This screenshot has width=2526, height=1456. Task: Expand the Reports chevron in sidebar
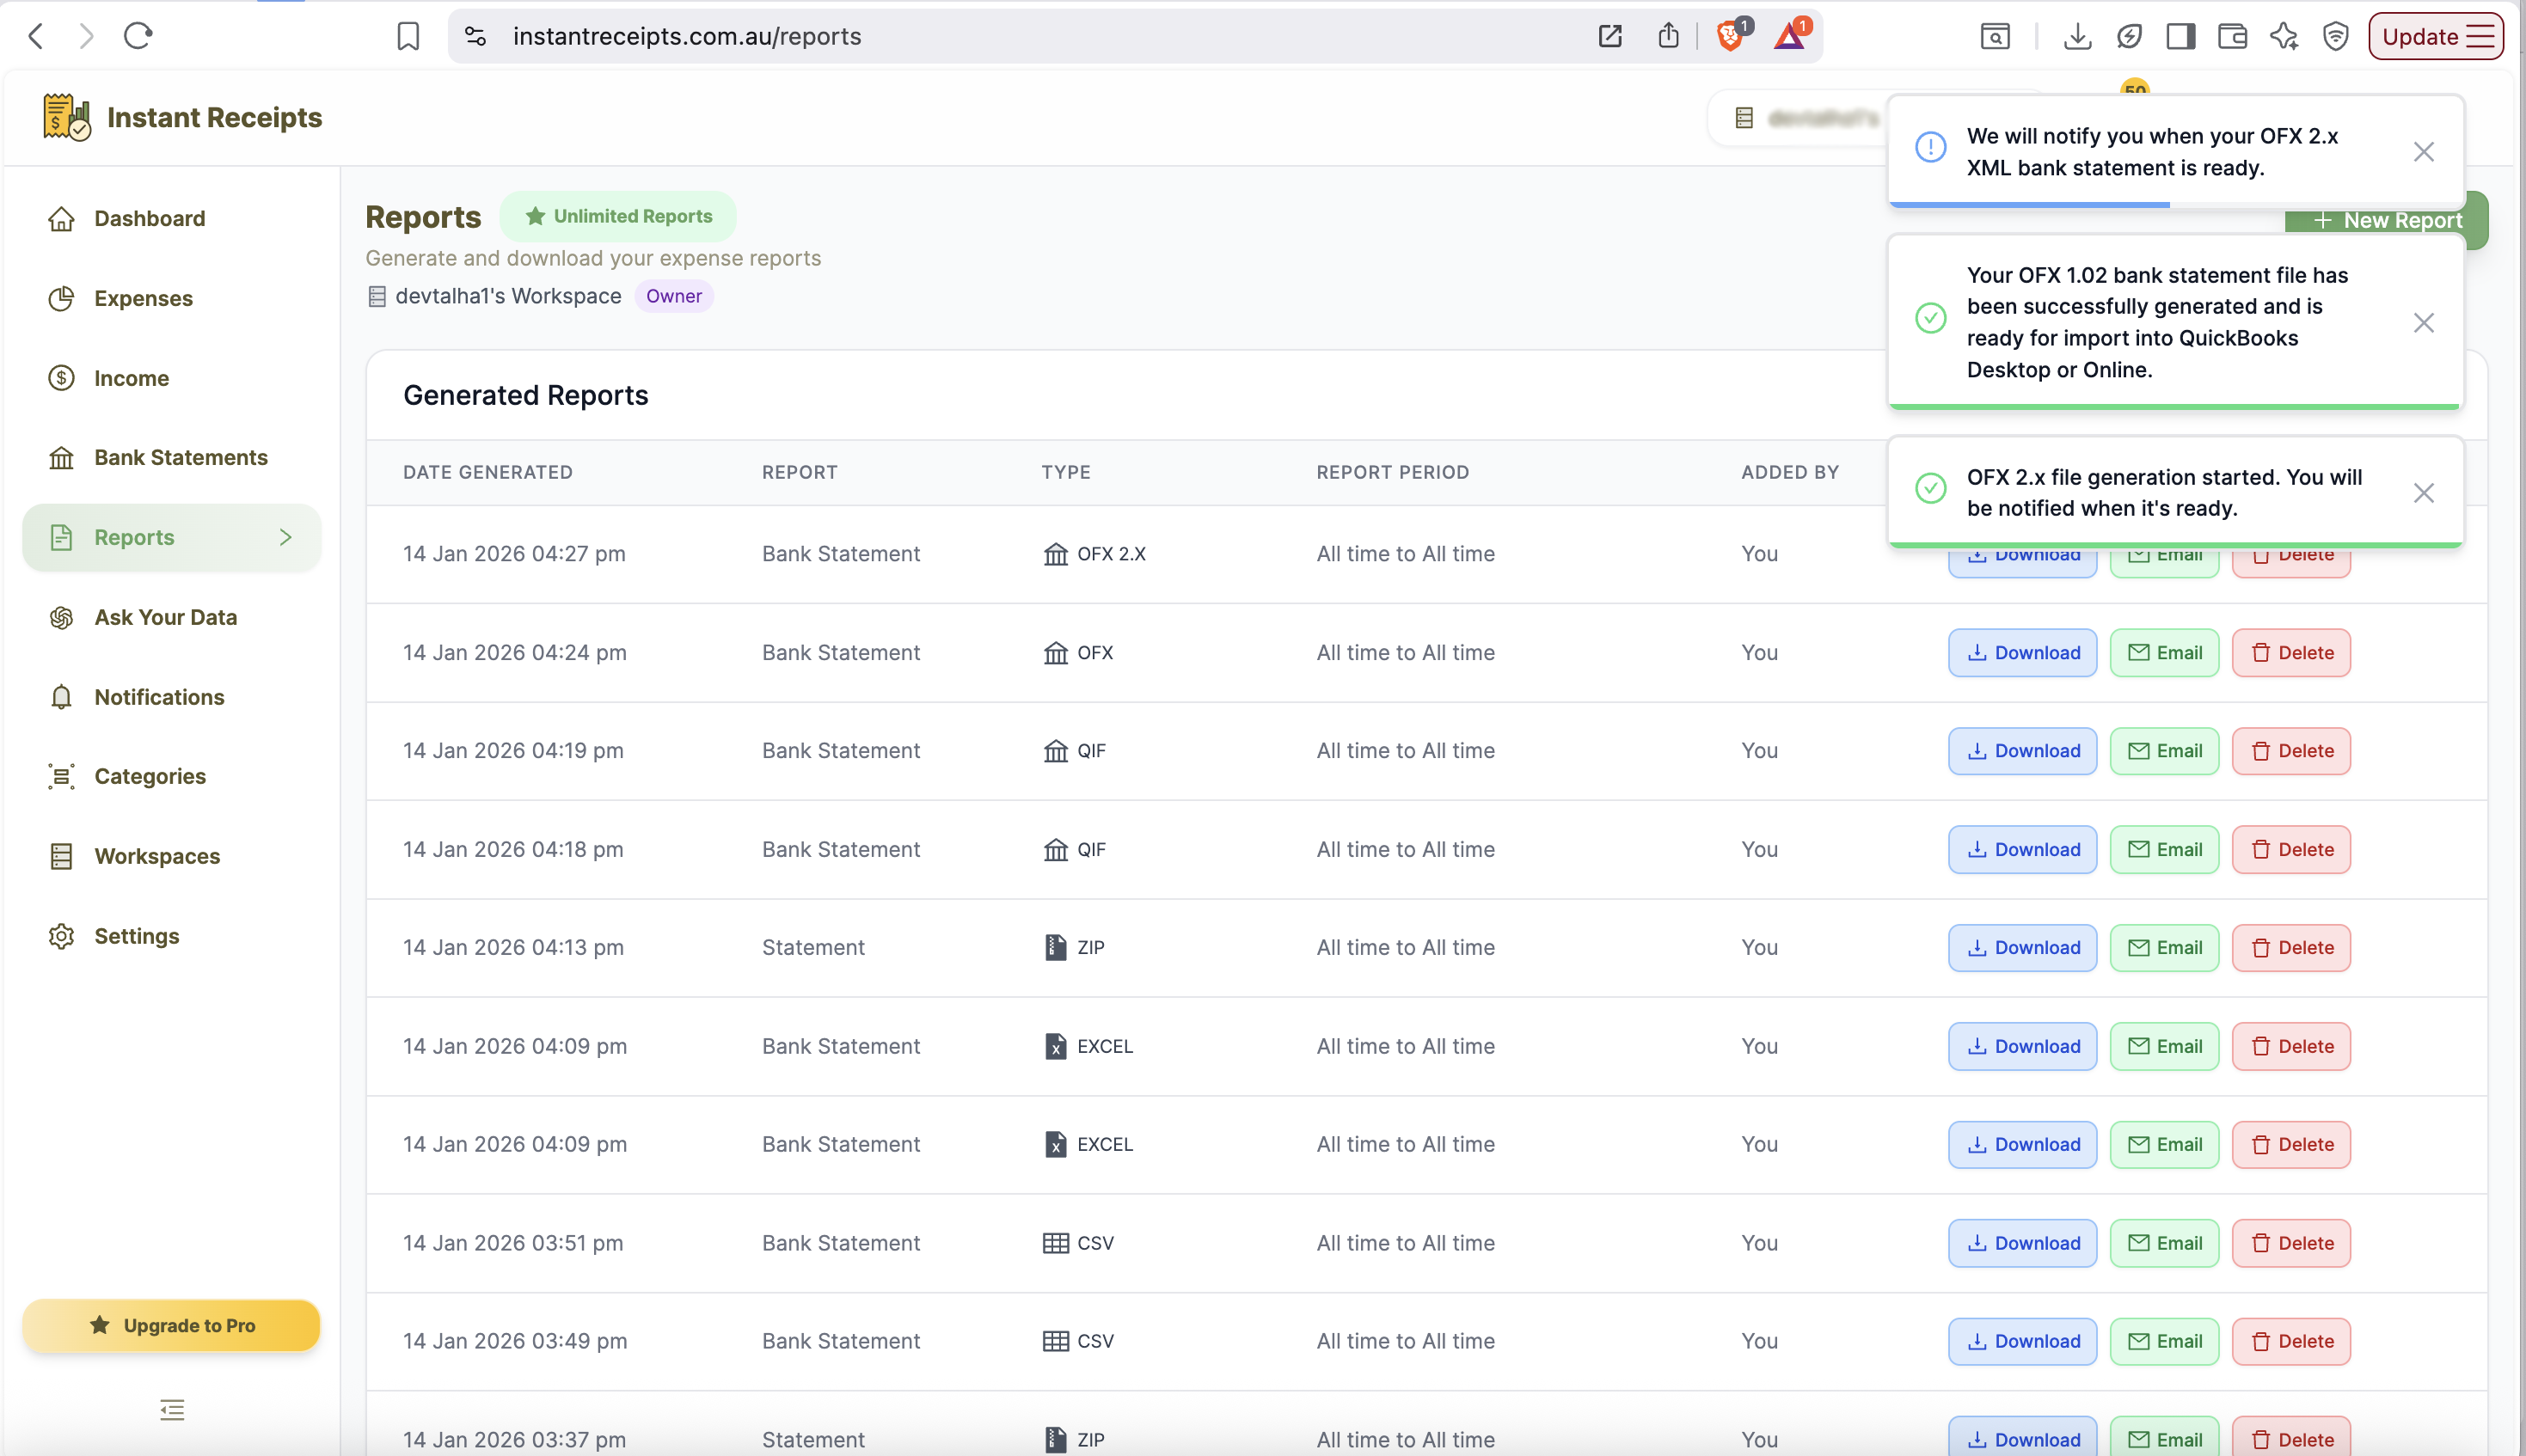286,537
